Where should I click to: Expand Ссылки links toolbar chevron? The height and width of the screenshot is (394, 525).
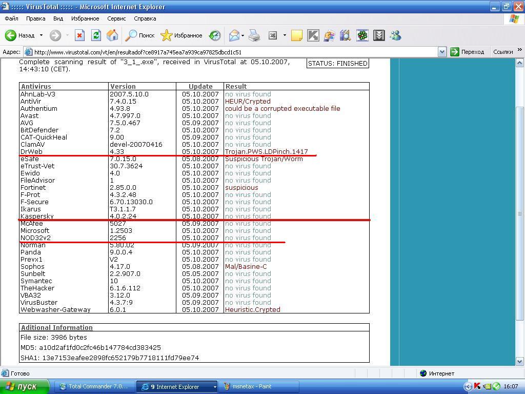point(520,50)
